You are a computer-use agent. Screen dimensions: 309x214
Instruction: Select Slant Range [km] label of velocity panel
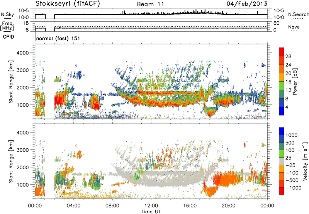point(11,161)
